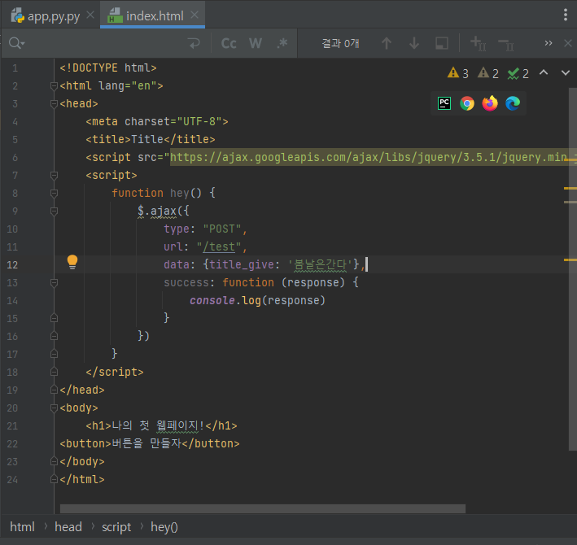Open page in Edge browser
Viewport: 577px width, 545px height.
pos(513,103)
